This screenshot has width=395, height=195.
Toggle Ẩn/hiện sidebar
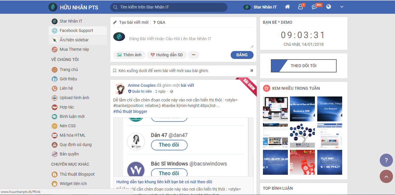[x=78, y=40]
